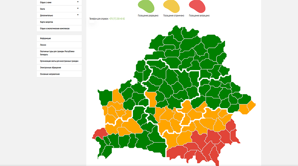
Task: Select the lone red district on western border
Action: [100, 134]
